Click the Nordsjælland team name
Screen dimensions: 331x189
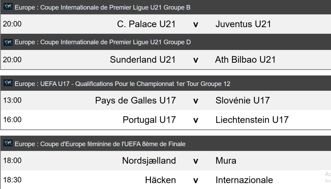point(149,160)
